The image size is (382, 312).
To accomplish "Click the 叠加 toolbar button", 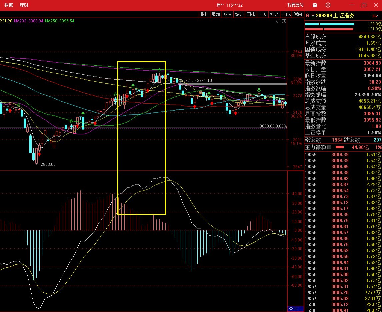I will coord(216,14).
